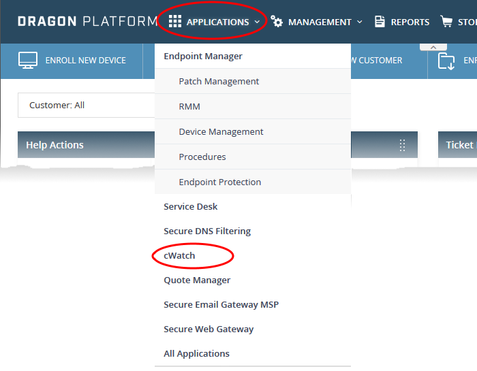The width and height of the screenshot is (477, 371).
Task: Select Secure Email Gateway MSP
Action: click(253, 305)
